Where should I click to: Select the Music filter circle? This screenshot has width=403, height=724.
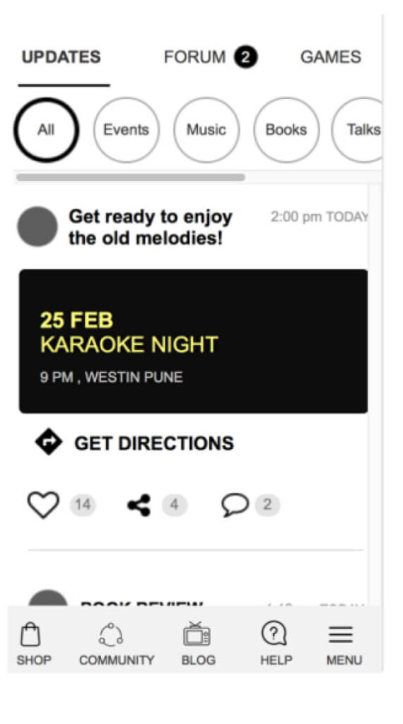pos(206,130)
